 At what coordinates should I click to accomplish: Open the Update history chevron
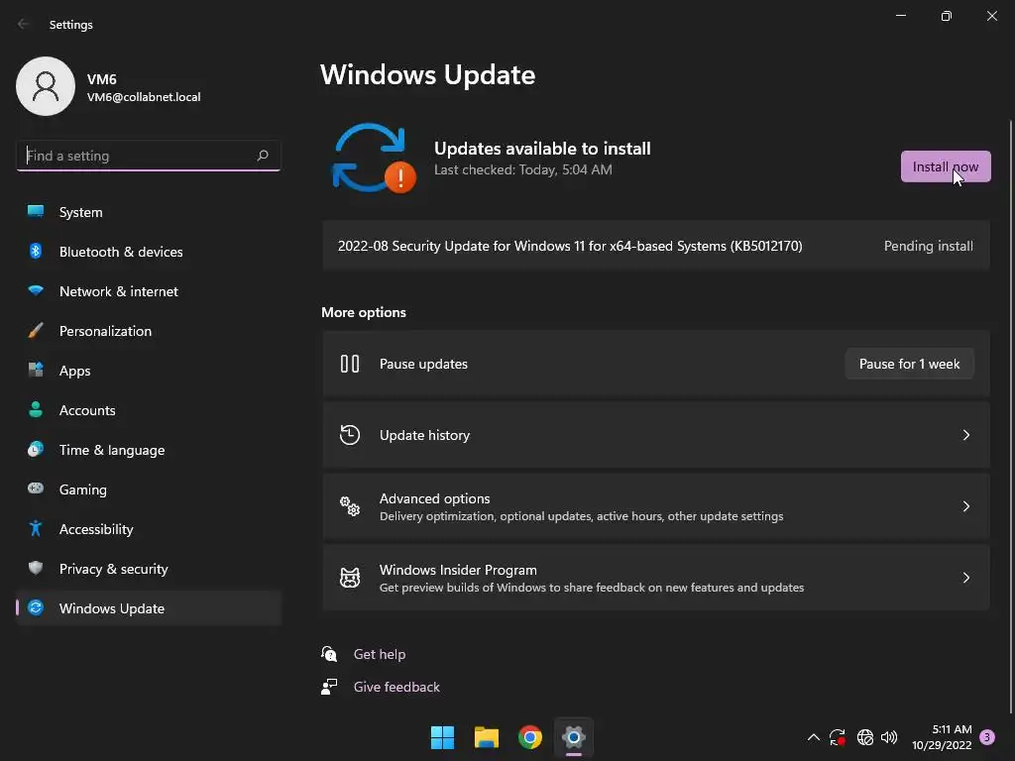point(965,435)
